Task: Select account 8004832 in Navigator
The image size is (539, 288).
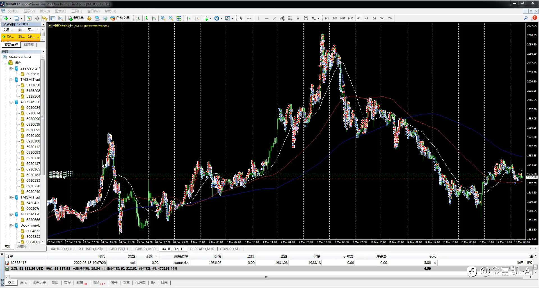Action: click(x=33, y=231)
